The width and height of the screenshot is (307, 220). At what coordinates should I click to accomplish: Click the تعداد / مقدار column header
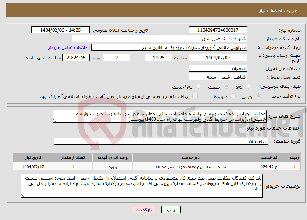[73, 157]
